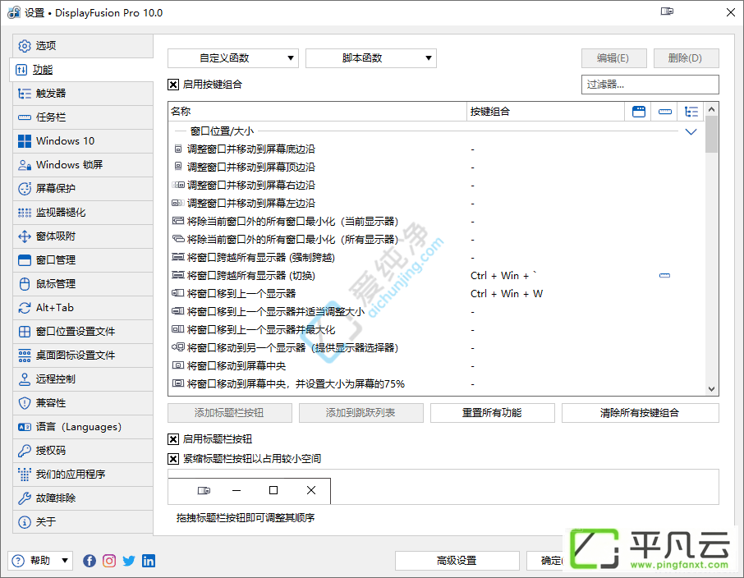Click the 删除(D) button
Image resolution: width=744 pixels, height=578 pixels.
687,58
